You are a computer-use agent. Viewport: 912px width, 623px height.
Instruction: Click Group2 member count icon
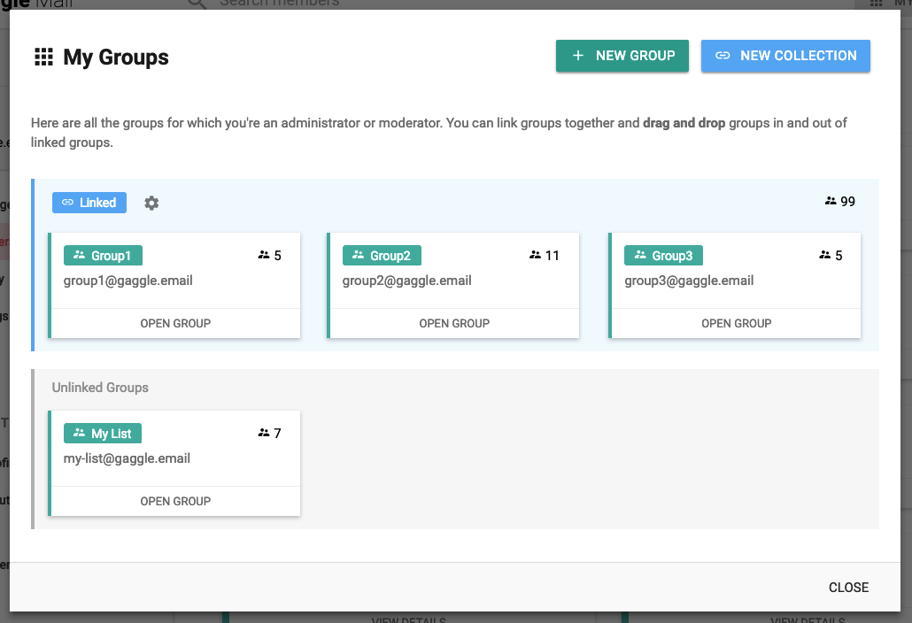pos(535,256)
